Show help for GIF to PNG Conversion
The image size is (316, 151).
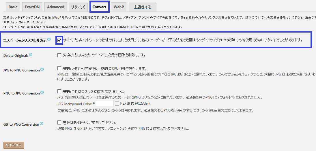point(41,124)
